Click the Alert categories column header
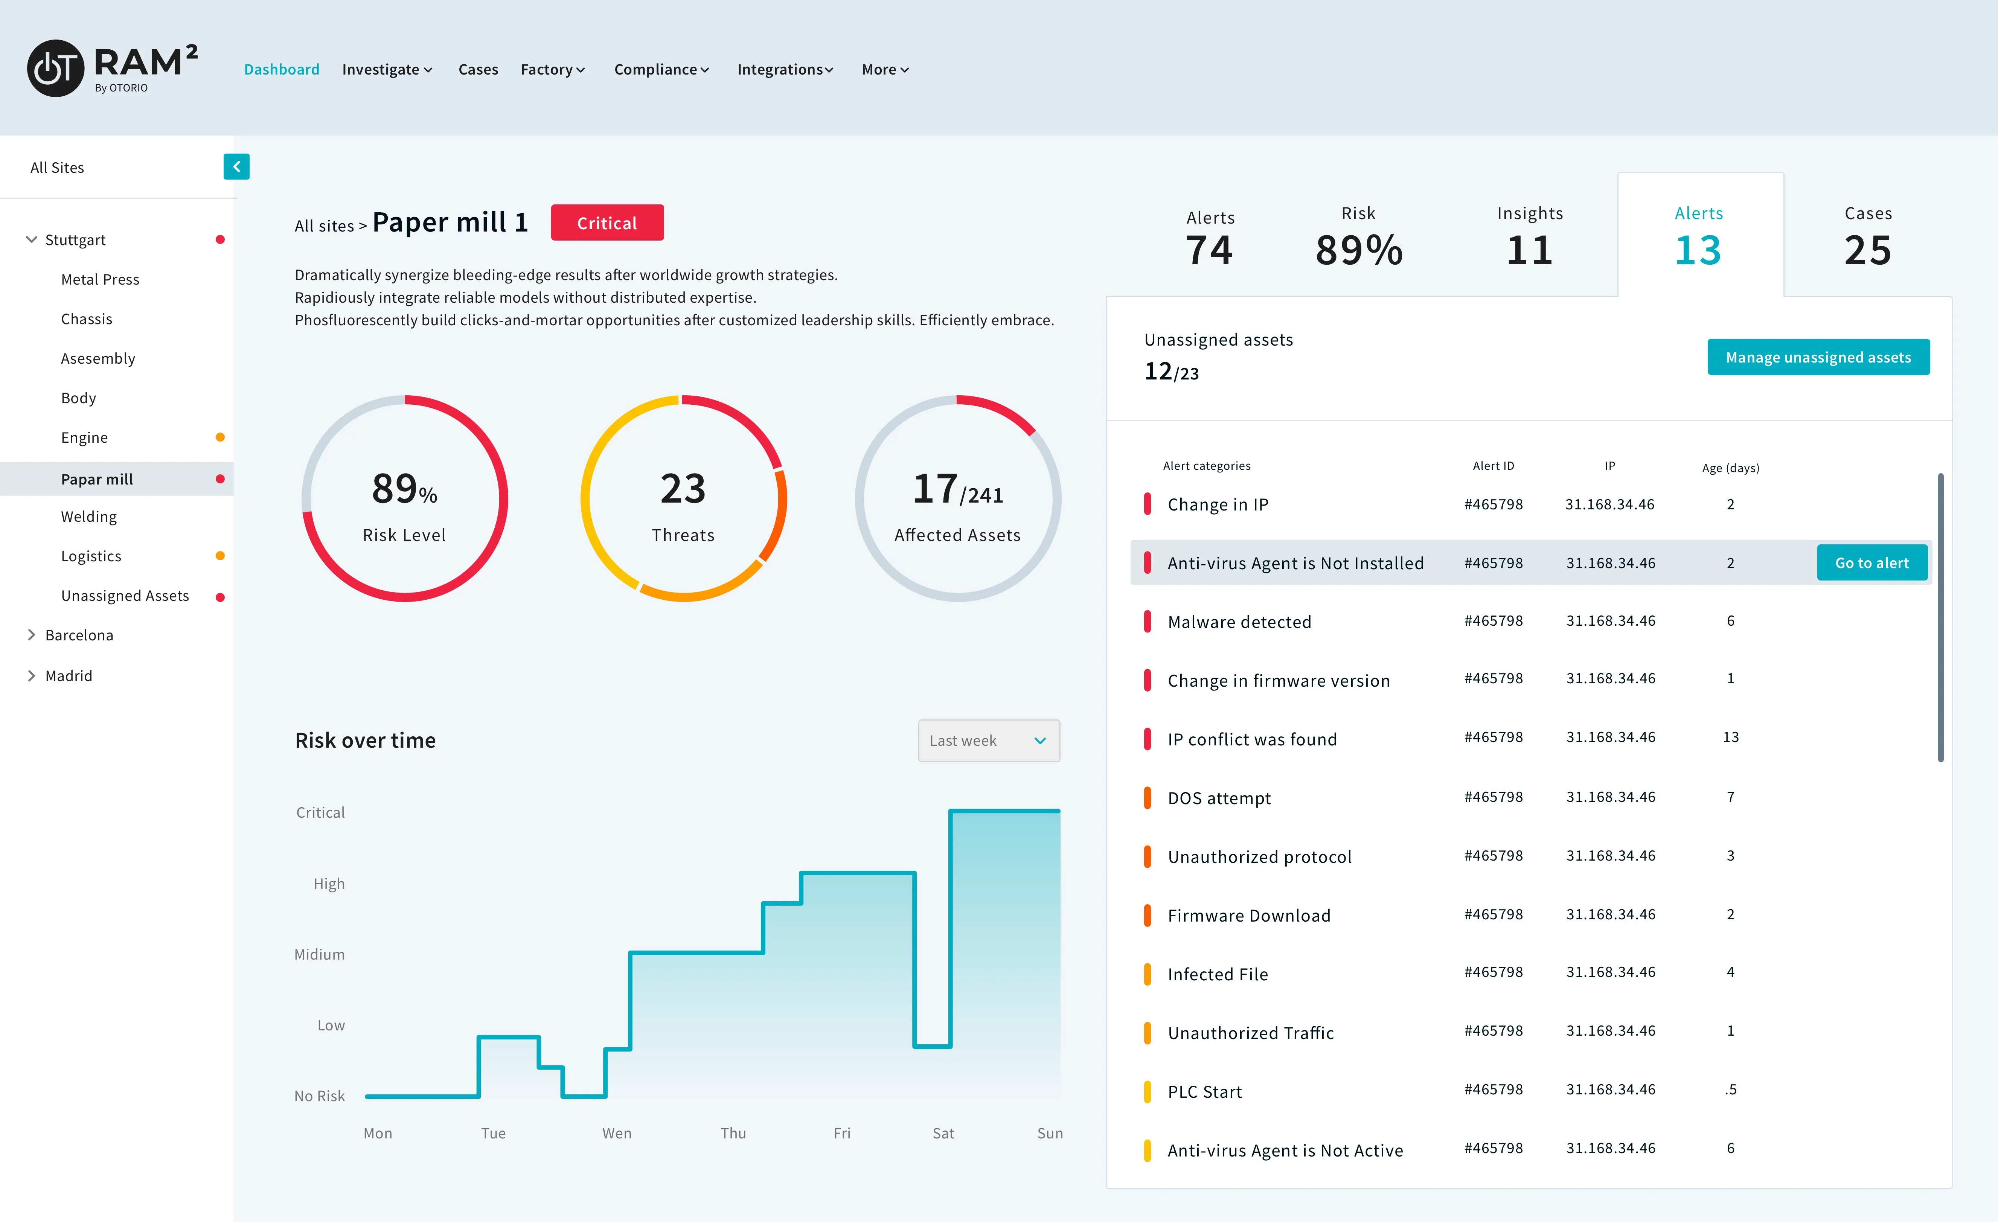The image size is (1998, 1222). [x=1207, y=466]
